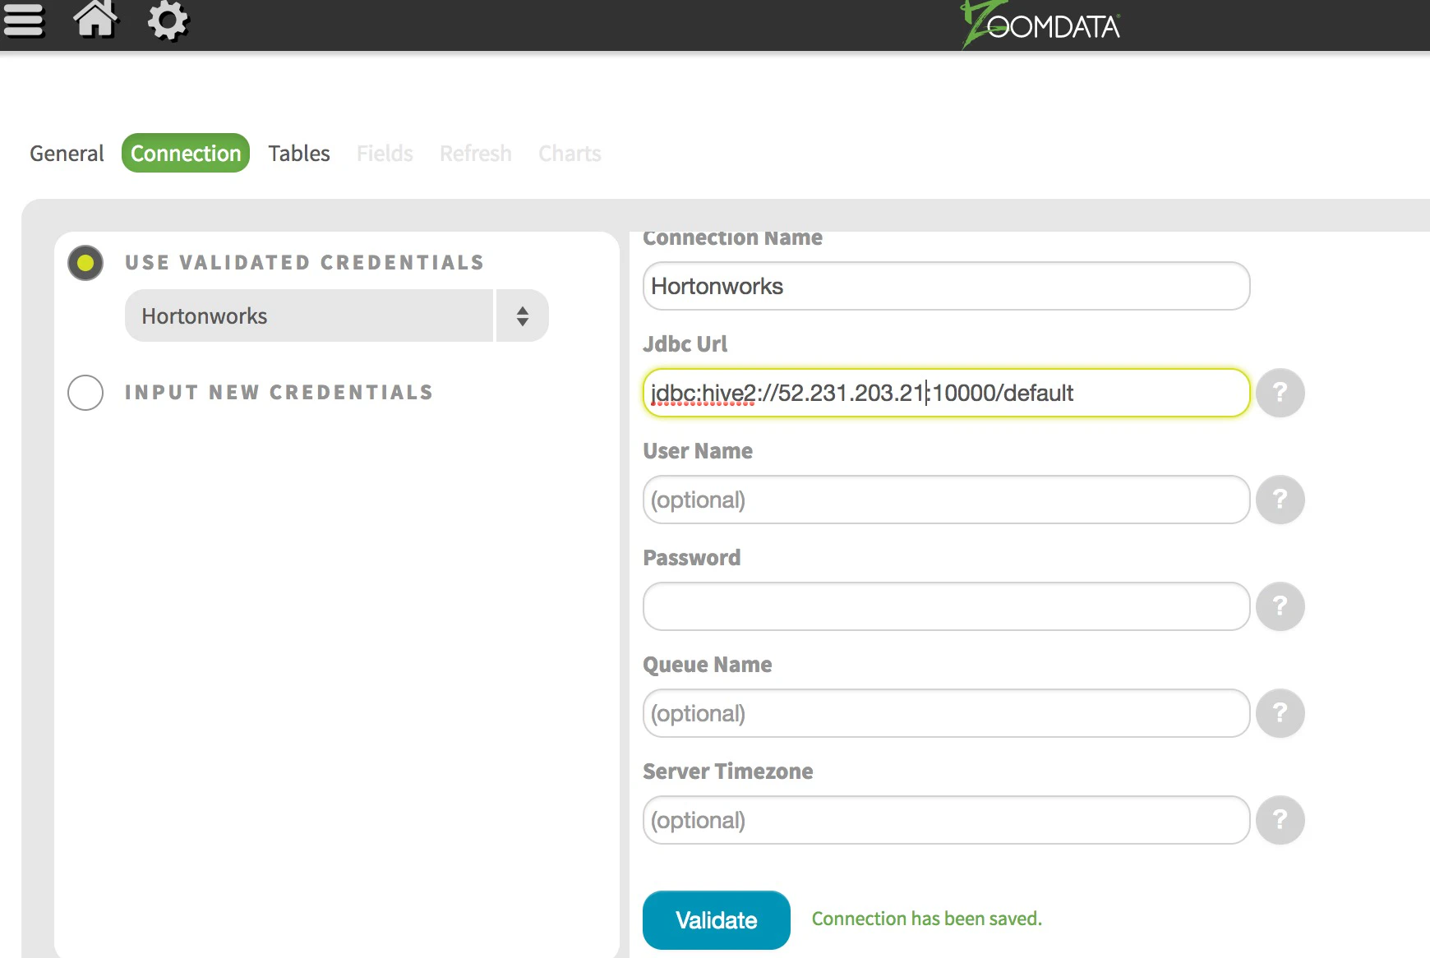Click the Server Timezone input field
The width and height of the screenshot is (1430, 958).
click(947, 820)
